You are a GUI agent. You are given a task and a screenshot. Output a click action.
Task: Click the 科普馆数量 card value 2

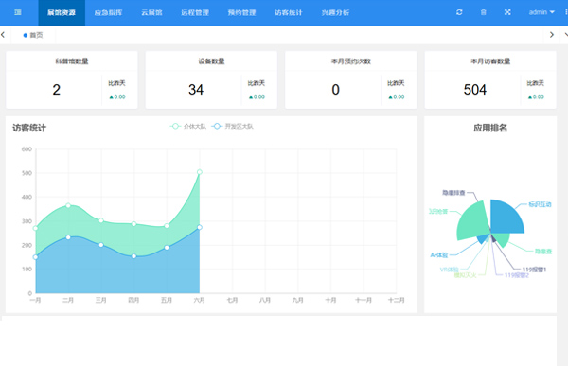click(57, 90)
